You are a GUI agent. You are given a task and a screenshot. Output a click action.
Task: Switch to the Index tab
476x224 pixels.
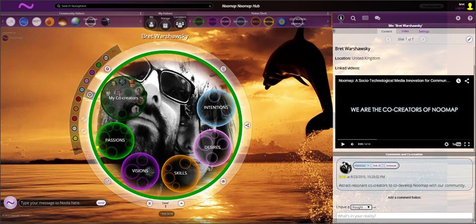[405, 31]
